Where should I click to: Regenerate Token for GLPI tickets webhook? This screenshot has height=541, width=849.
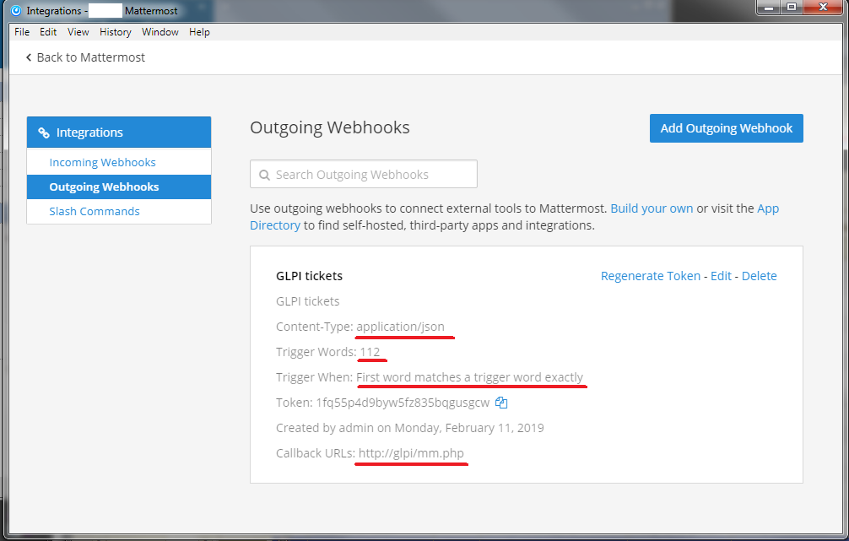point(650,276)
